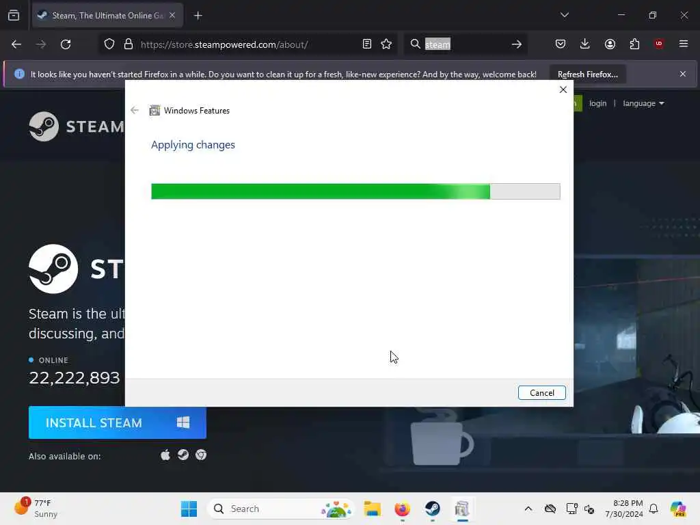Expand the Steam language dropdown

pyautogui.click(x=643, y=103)
